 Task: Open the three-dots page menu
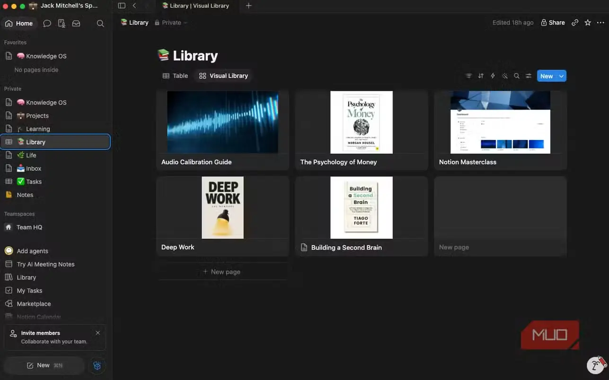(600, 22)
